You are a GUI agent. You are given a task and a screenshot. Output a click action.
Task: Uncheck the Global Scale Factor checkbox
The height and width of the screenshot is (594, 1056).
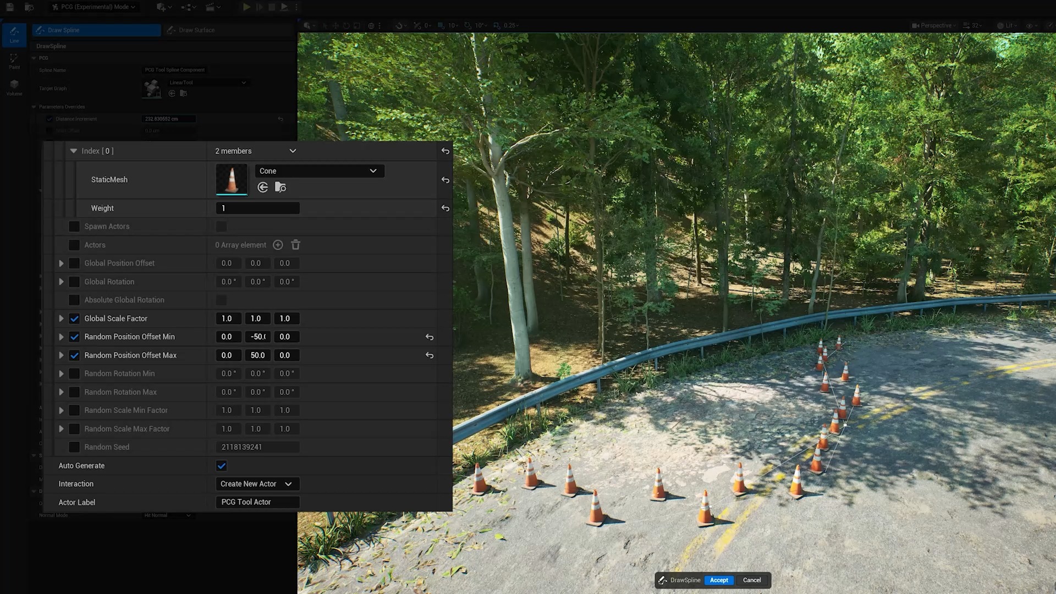[x=74, y=318]
